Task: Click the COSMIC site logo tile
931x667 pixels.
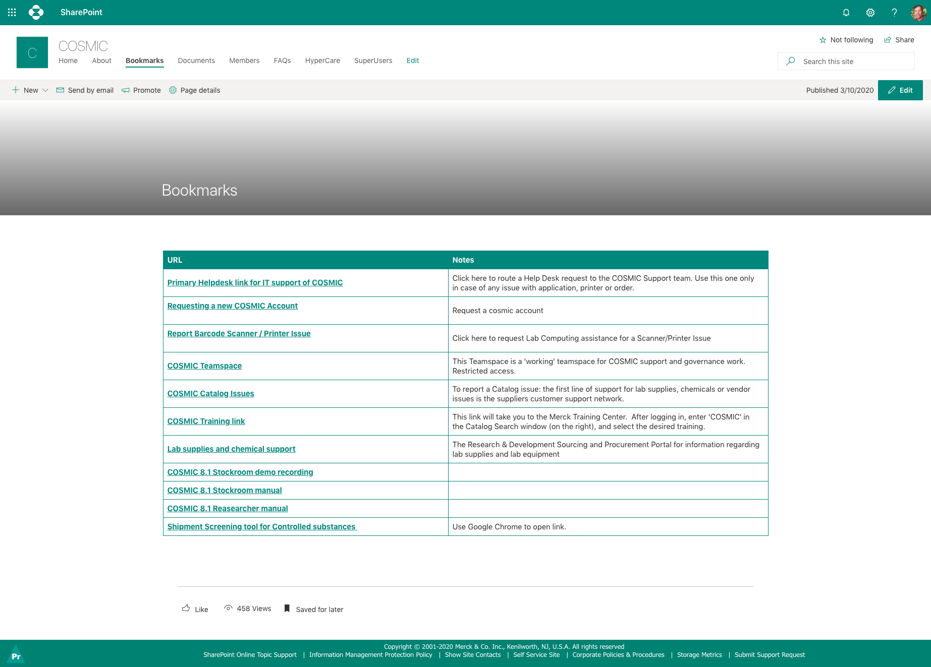Action: point(32,52)
